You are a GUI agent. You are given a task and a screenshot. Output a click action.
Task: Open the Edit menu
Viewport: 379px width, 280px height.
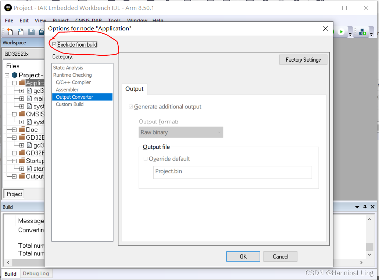tap(24, 21)
